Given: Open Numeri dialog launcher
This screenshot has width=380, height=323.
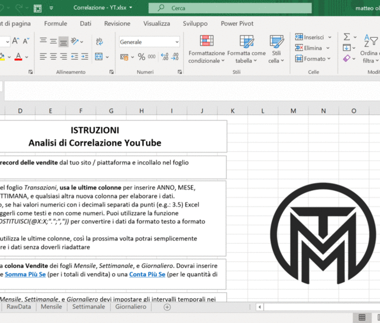Looking at the screenshot, I should (180, 72).
